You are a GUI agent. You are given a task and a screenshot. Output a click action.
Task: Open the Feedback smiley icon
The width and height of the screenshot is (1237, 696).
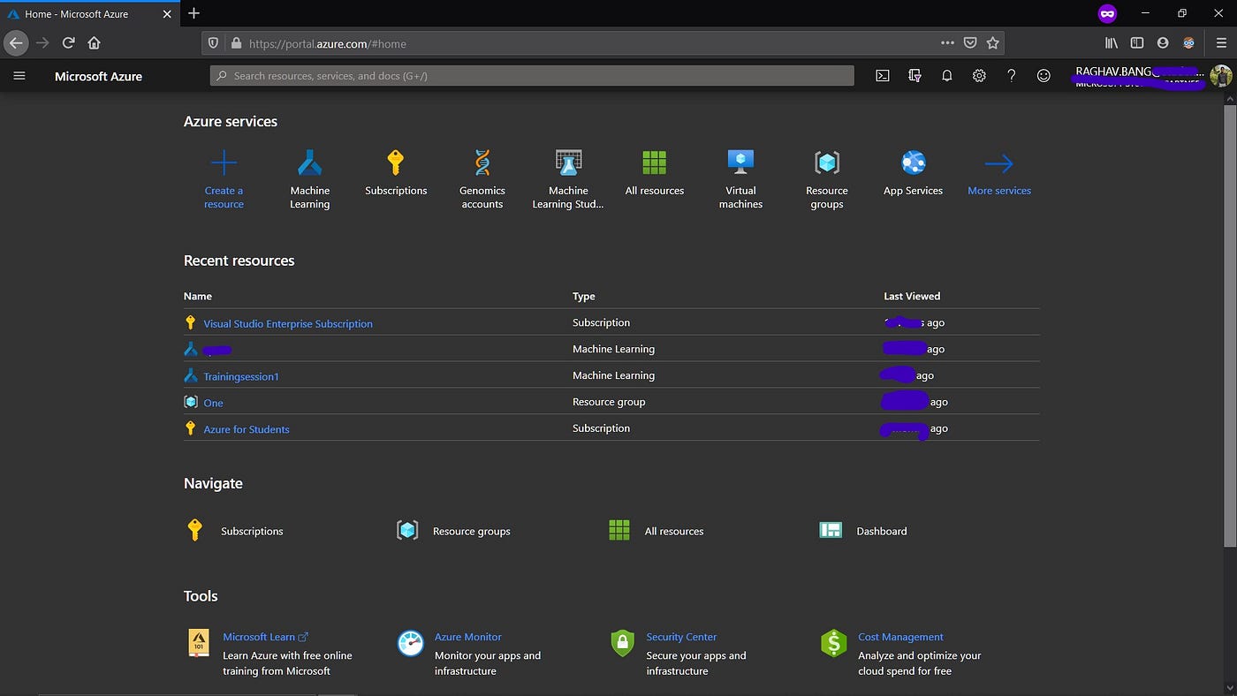click(1043, 76)
